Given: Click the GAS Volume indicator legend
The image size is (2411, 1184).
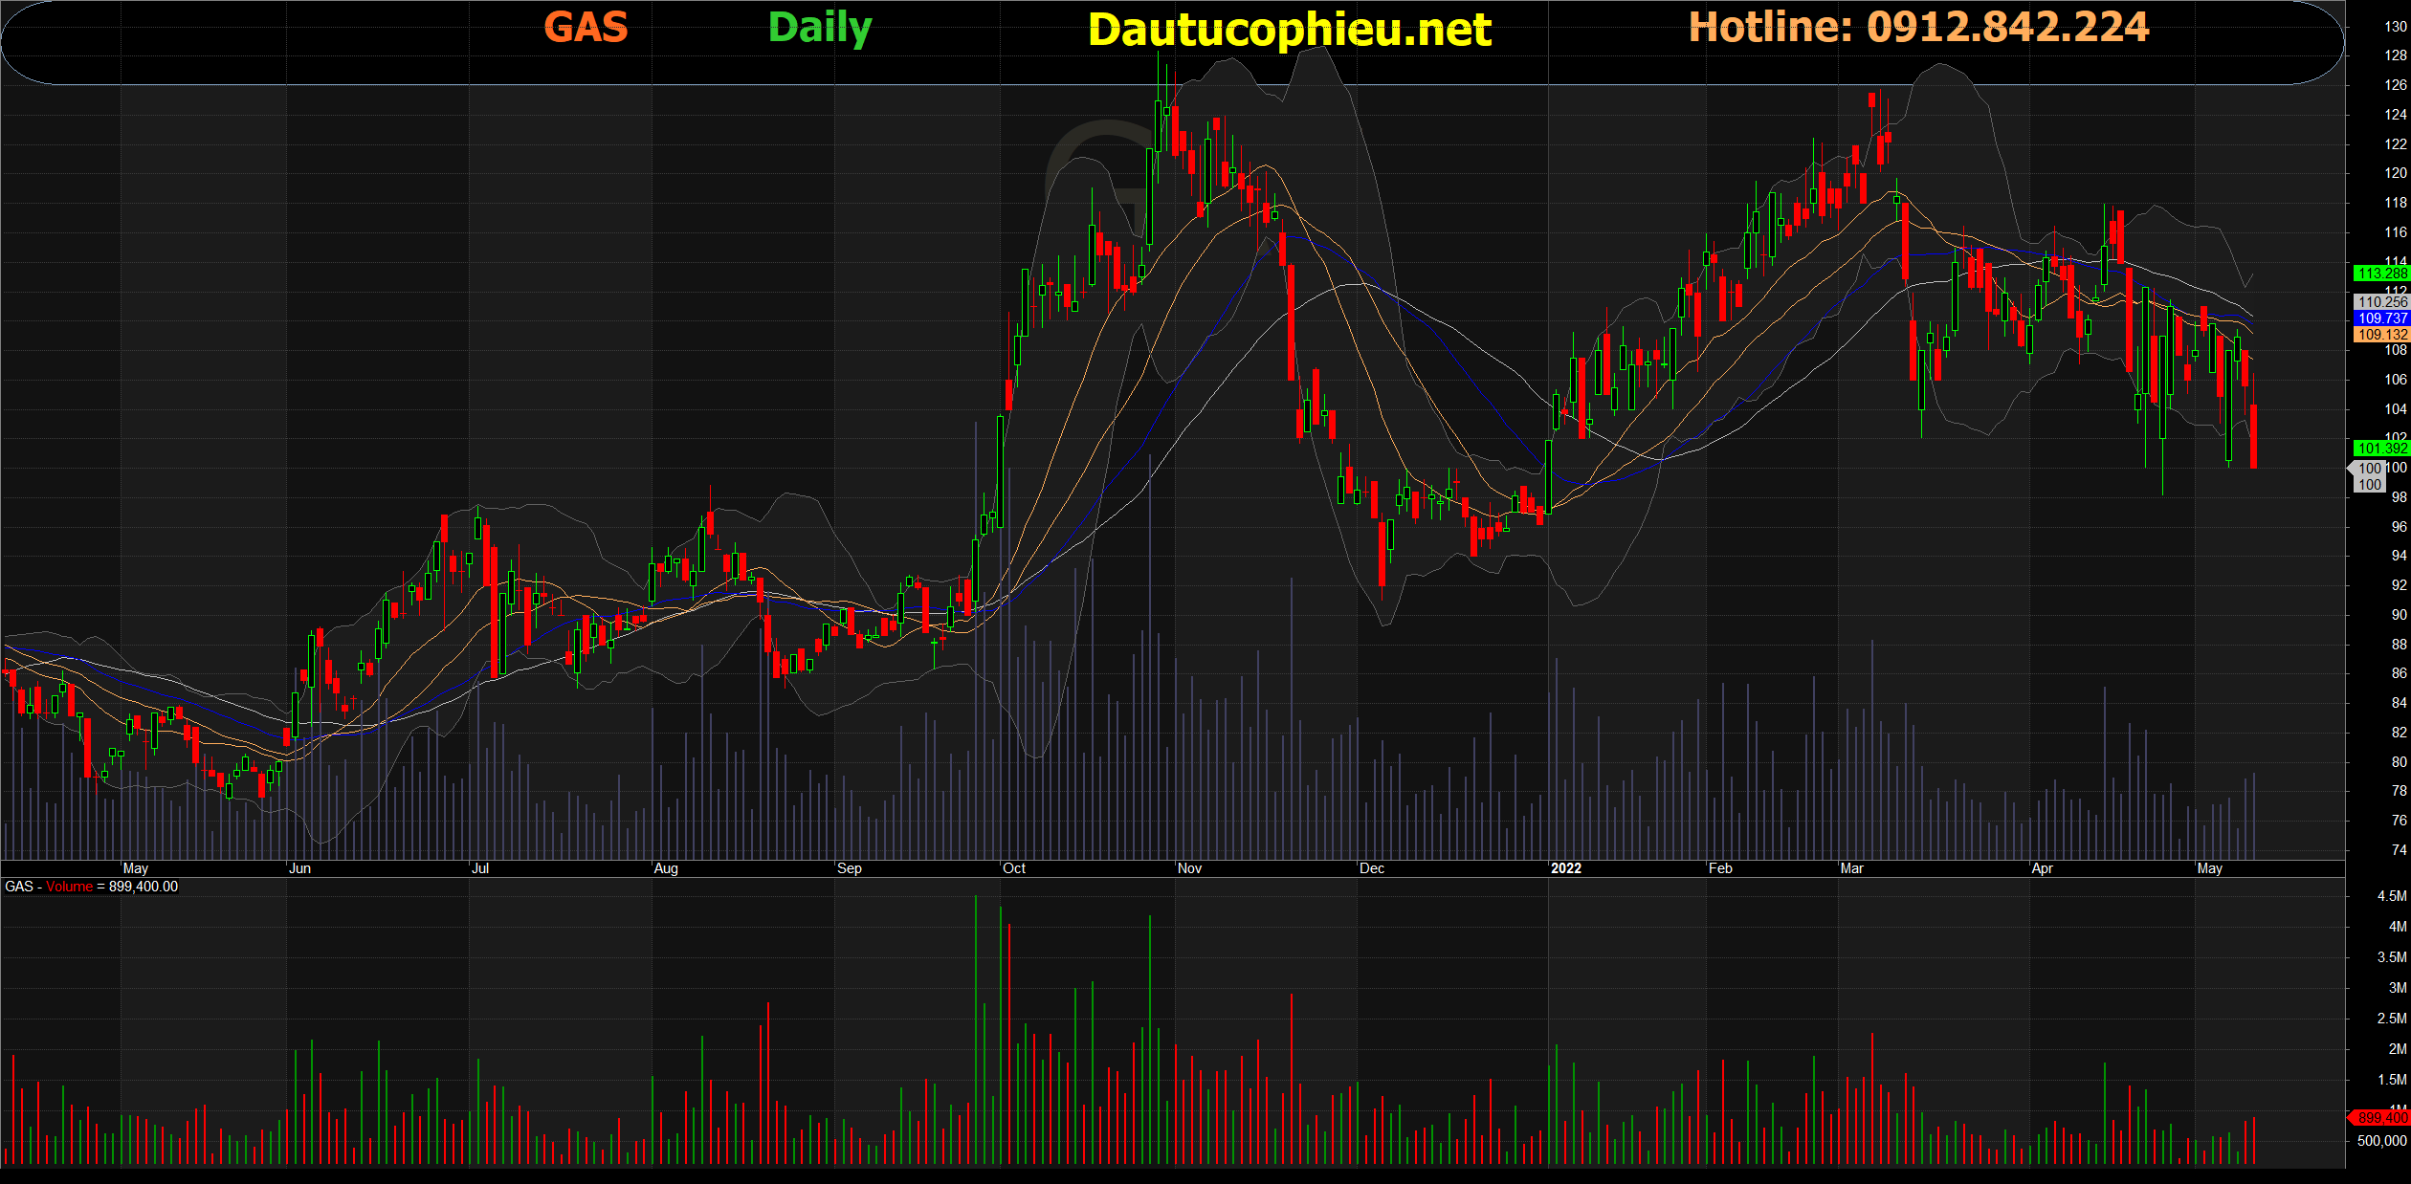Looking at the screenshot, I should click(91, 887).
